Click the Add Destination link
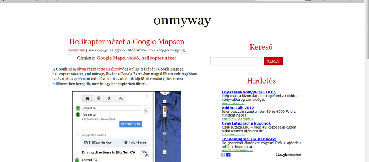Viewport: 369px width, 162px height. tap(90, 120)
